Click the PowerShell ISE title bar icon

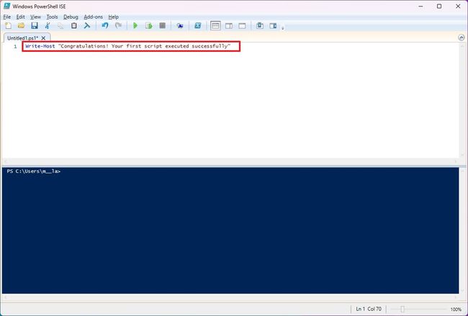(6, 6)
